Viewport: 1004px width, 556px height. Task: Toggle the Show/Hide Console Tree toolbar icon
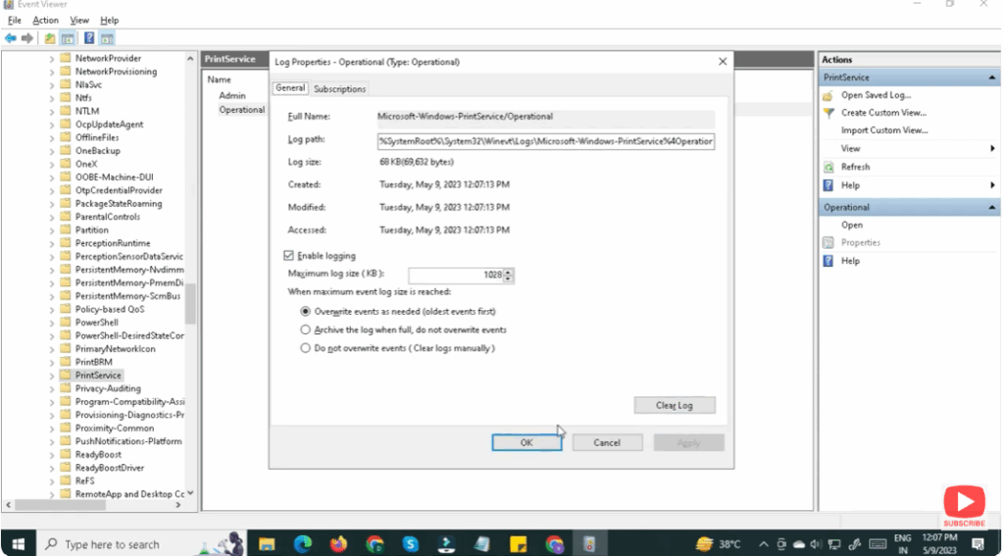[67, 38]
